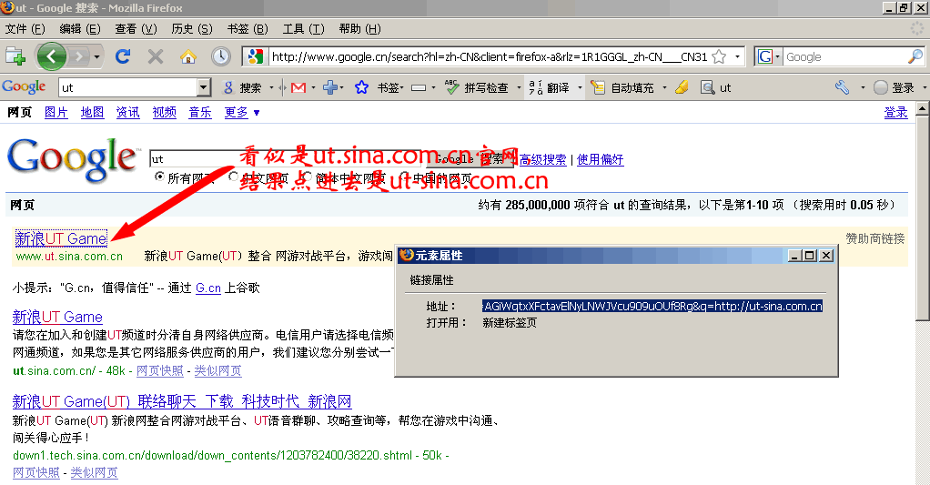The height and width of the screenshot is (485, 930).
Task: Open the 音乐 music link
Action: (200, 112)
